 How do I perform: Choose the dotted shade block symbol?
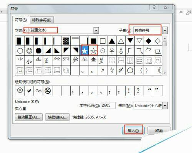66,41
